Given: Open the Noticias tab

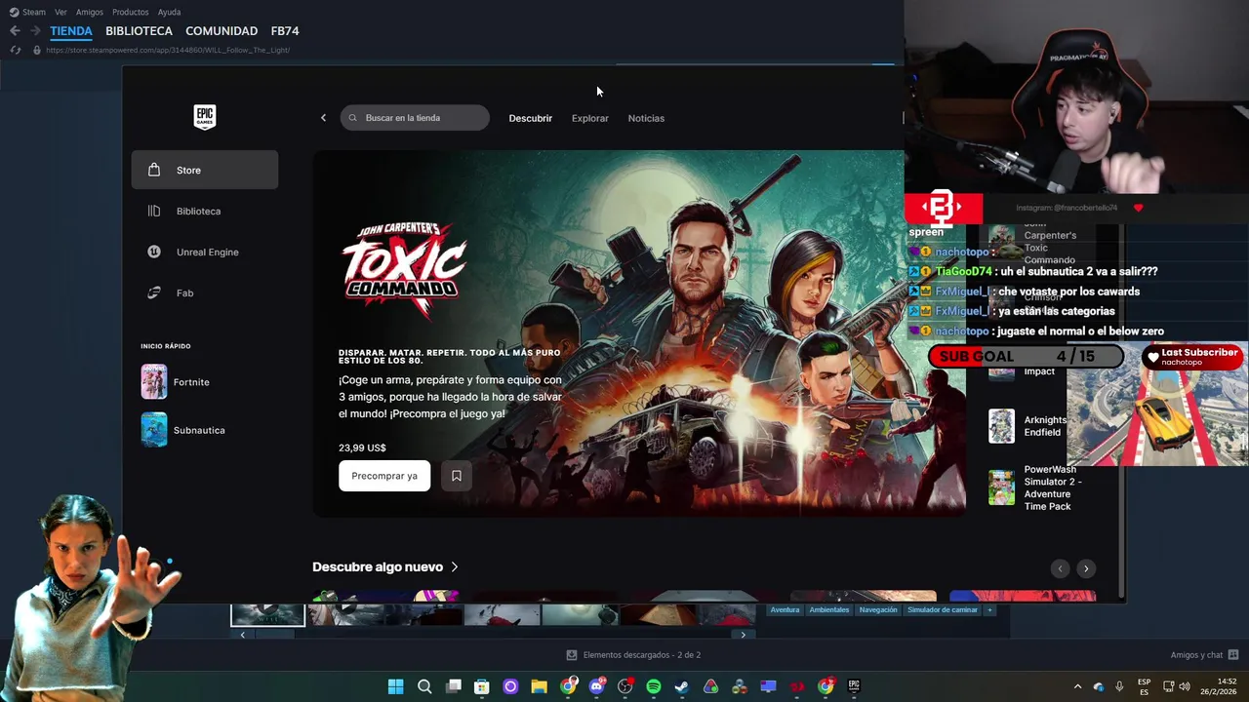Looking at the screenshot, I should (646, 118).
